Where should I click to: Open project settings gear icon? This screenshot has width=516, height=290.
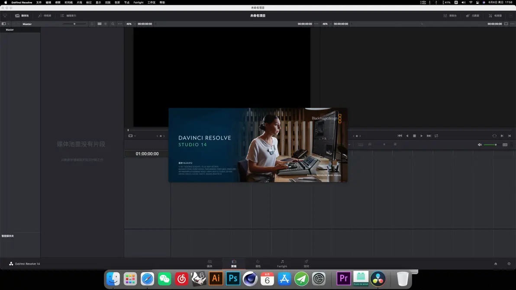tap(509, 264)
